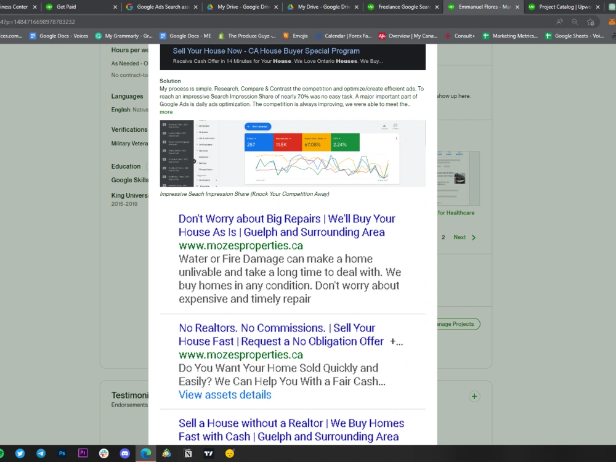Click No Realtors No Commissions headline
This screenshot has height=462, width=616.
coord(282,334)
